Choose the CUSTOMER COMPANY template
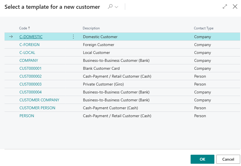241x166 pixels. click(39, 100)
